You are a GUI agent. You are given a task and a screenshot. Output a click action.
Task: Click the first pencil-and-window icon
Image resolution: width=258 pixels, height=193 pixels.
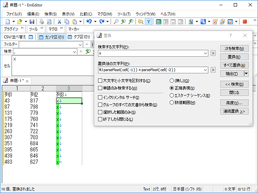click(215, 21)
